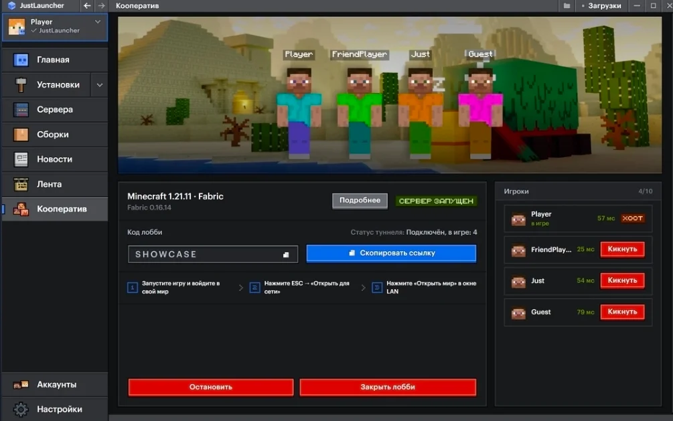The image size is (673, 421).
Task: Click the 79 мс ping for Guest
Action: pyautogui.click(x=585, y=312)
